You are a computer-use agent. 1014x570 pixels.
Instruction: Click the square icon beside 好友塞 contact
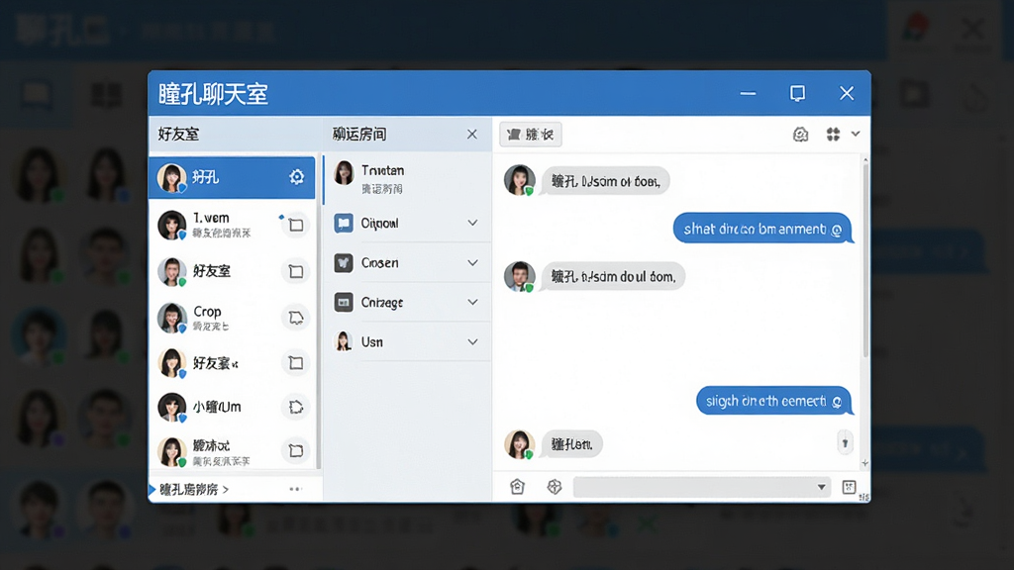tap(296, 363)
